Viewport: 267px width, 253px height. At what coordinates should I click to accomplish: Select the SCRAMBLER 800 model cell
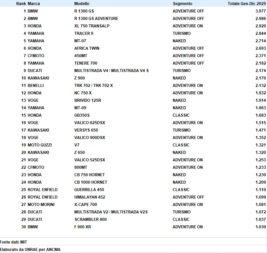pos(90,220)
